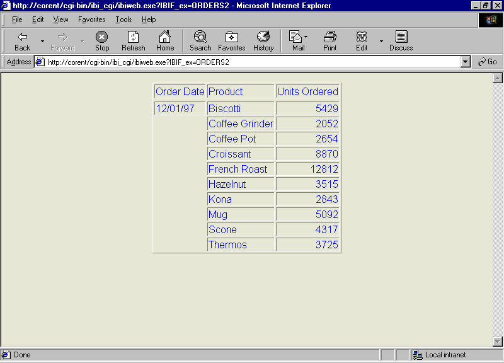The image size is (504, 363).
Task: Open the Discuss toolbar icon
Action: click(x=401, y=37)
